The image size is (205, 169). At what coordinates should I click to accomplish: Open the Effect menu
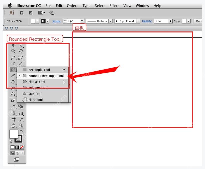114,6
